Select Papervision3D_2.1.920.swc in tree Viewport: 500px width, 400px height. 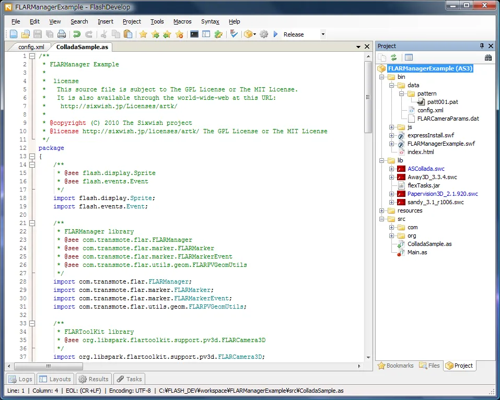pyautogui.click(x=443, y=194)
